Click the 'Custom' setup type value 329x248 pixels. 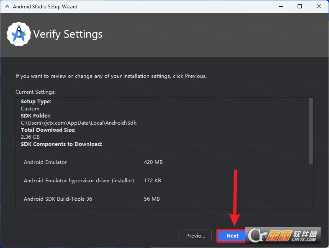[x=30, y=109]
